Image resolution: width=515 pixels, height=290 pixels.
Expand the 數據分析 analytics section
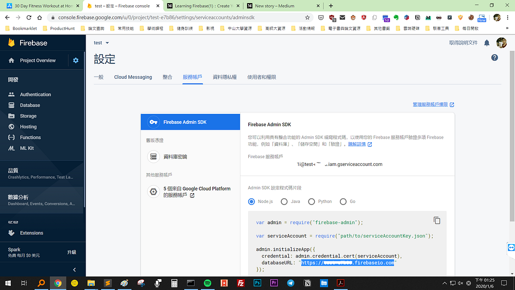click(x=42, y=200)
